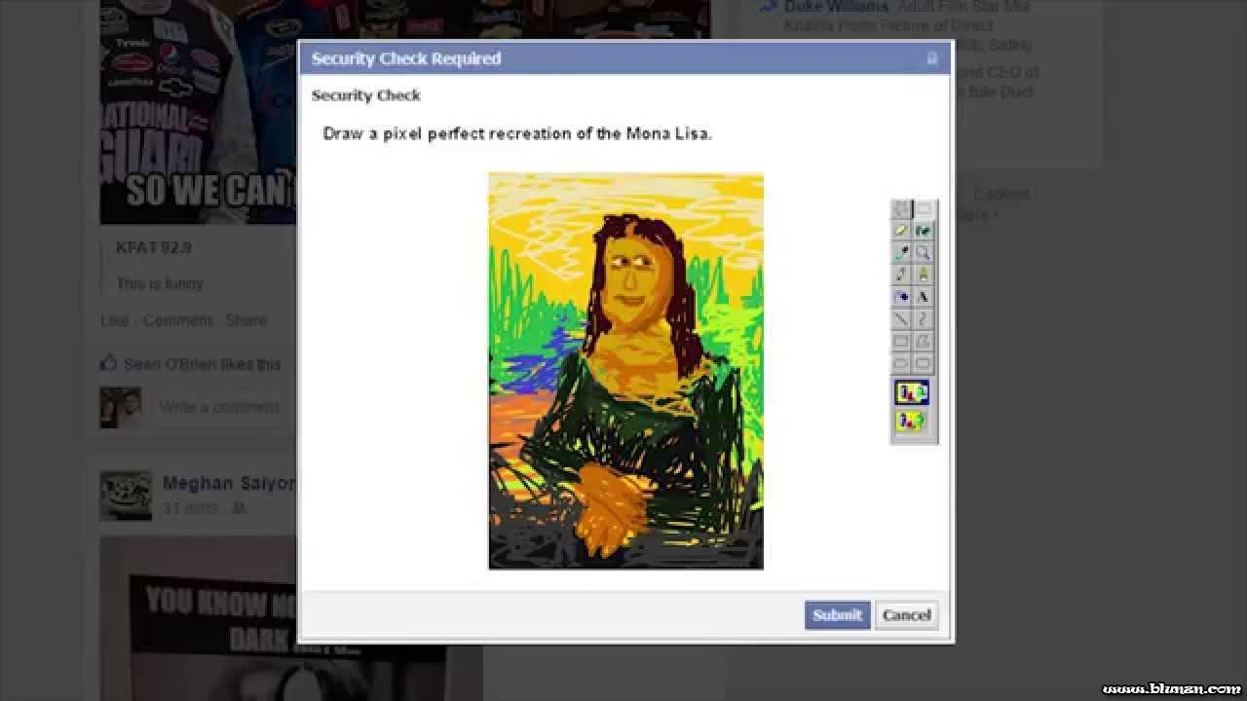1247x701 pixels.
Task: Choose the opaque selection option
Action: tap(912, 393)
